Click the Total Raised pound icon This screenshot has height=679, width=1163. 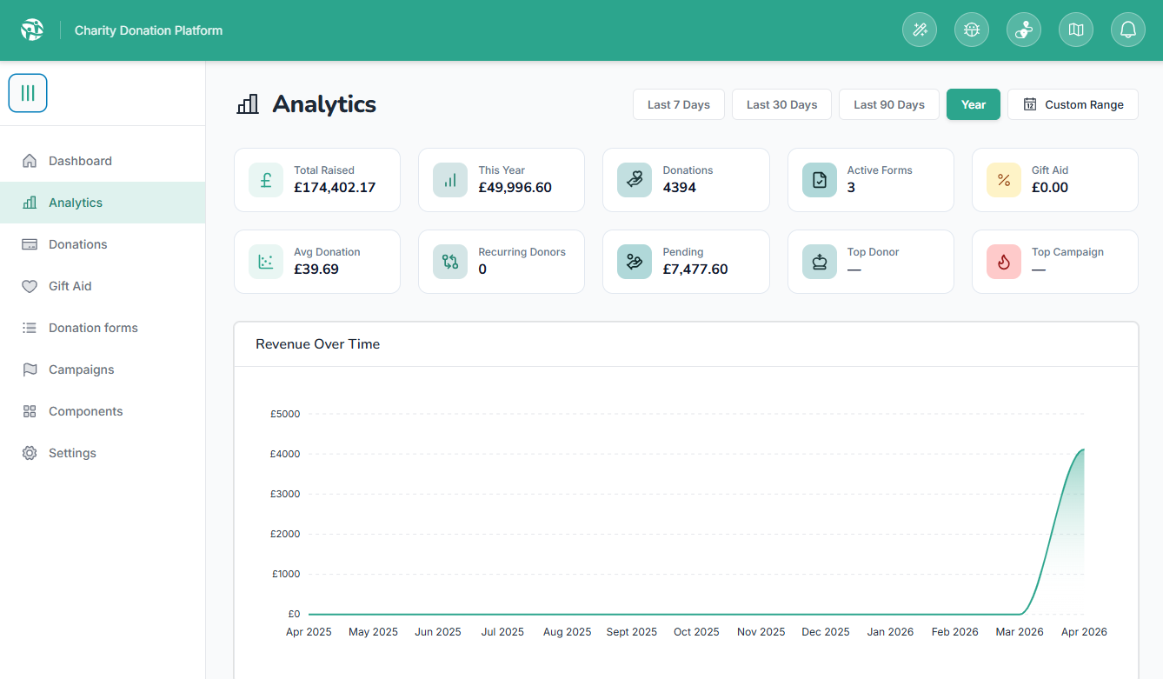(266, 180)
